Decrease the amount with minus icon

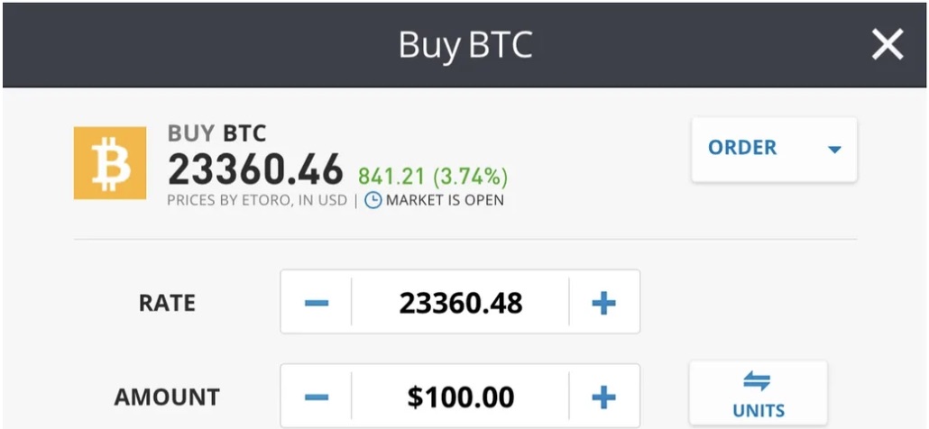[x=317, y=397]
